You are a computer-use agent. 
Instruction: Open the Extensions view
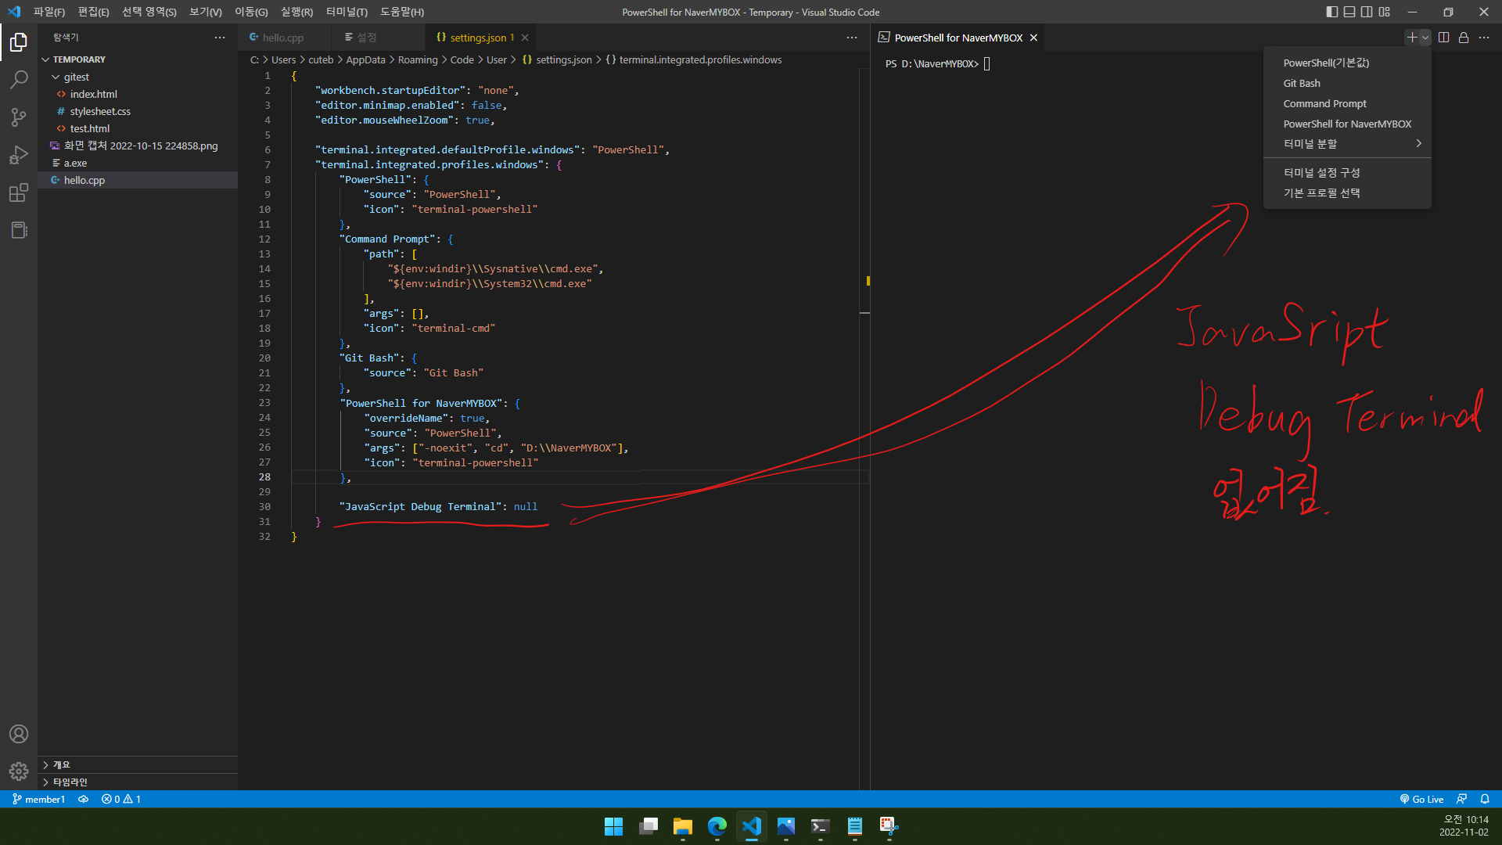click(19, 192)
